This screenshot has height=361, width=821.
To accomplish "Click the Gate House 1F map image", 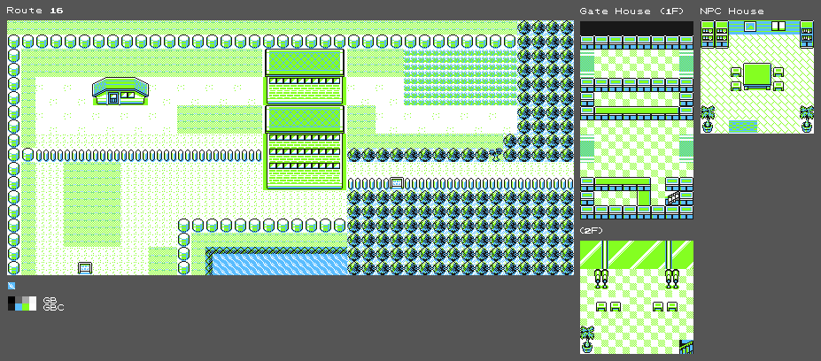I will click(637, 119).
